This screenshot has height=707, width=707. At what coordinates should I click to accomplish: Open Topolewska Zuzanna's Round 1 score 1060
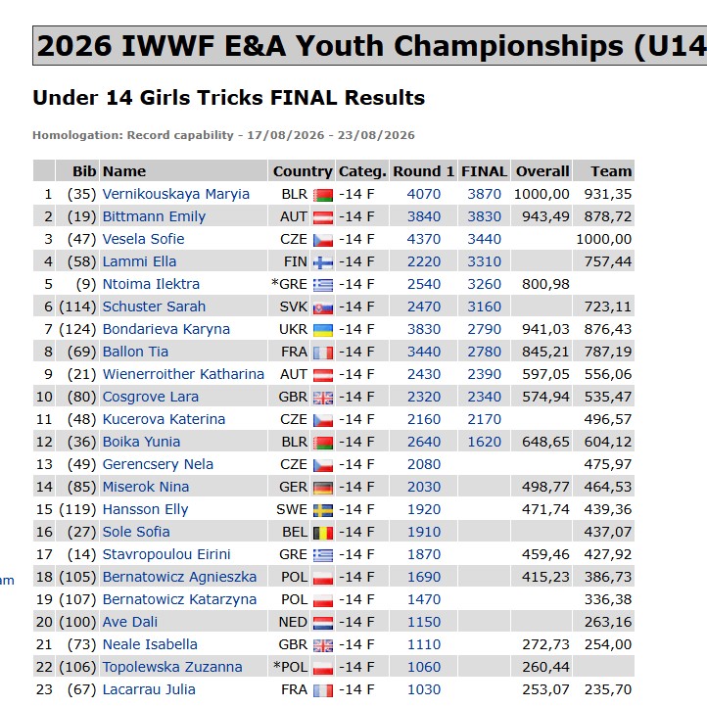[x=423, y=667]
